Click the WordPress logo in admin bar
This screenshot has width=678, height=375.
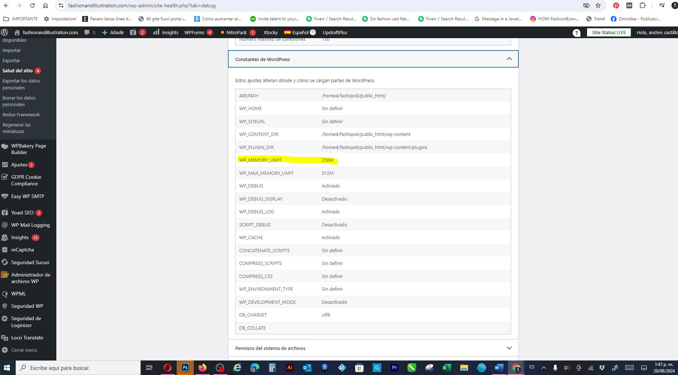(x=5, y=32)
